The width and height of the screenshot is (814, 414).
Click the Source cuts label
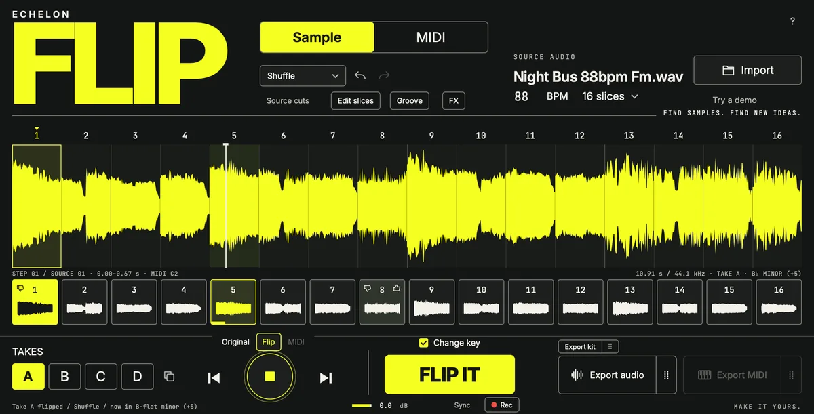tap(288, 100)
